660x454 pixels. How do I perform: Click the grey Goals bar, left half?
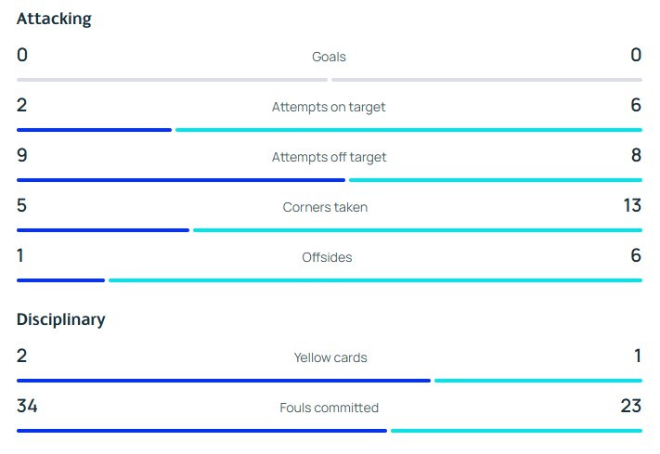pos(172,80)
